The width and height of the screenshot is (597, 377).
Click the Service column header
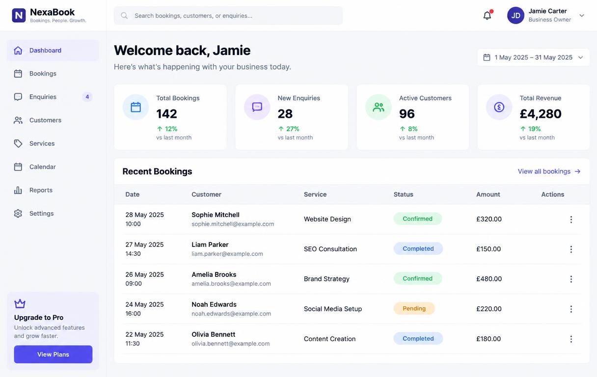click(x=315, y=194)
